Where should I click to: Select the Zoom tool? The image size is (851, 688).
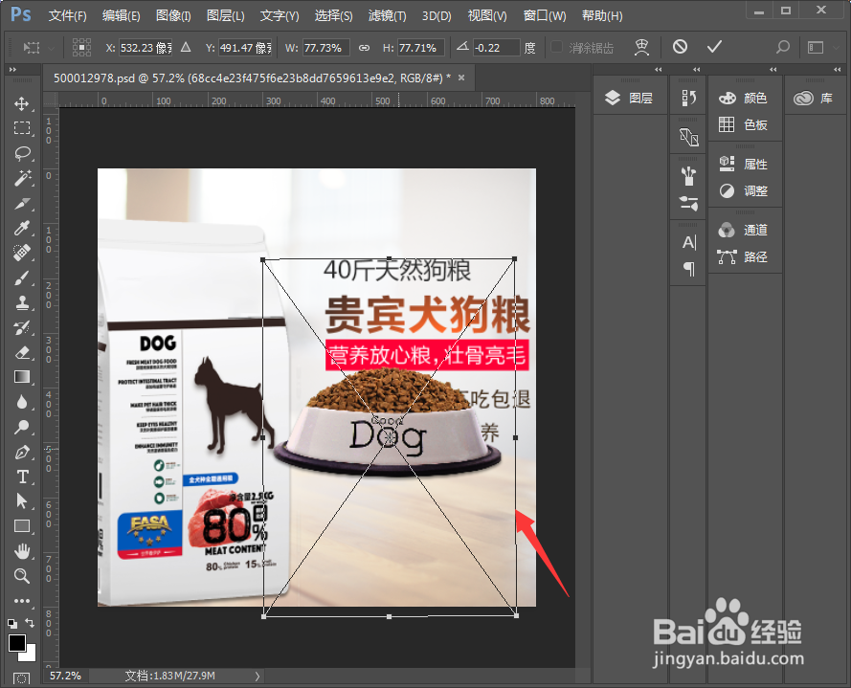click(22, 576)
